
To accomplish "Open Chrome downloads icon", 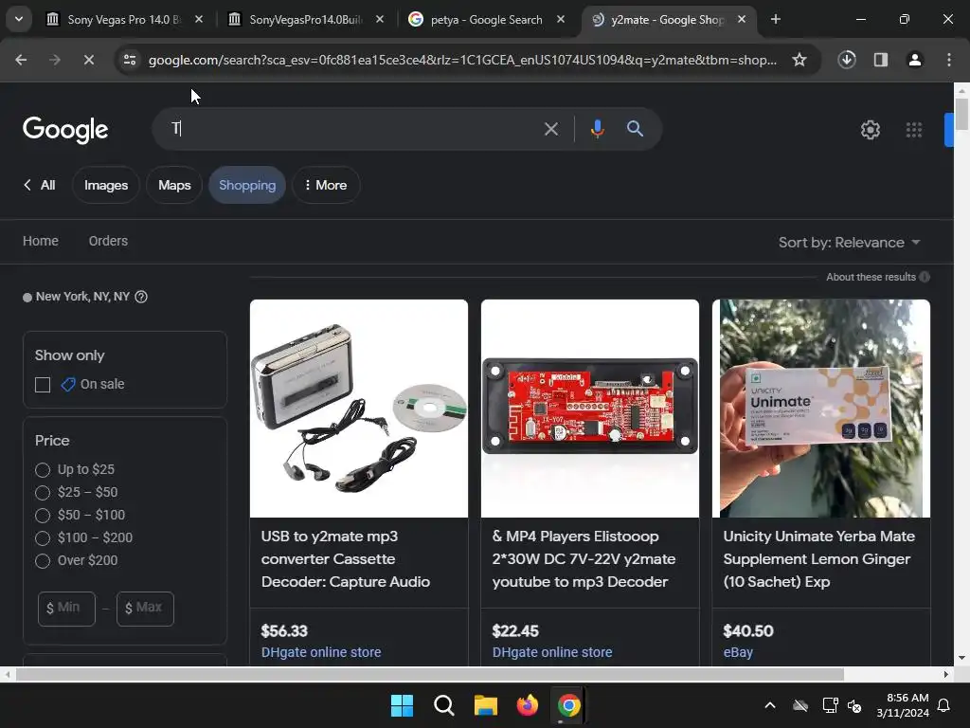I will coord(847,60).
